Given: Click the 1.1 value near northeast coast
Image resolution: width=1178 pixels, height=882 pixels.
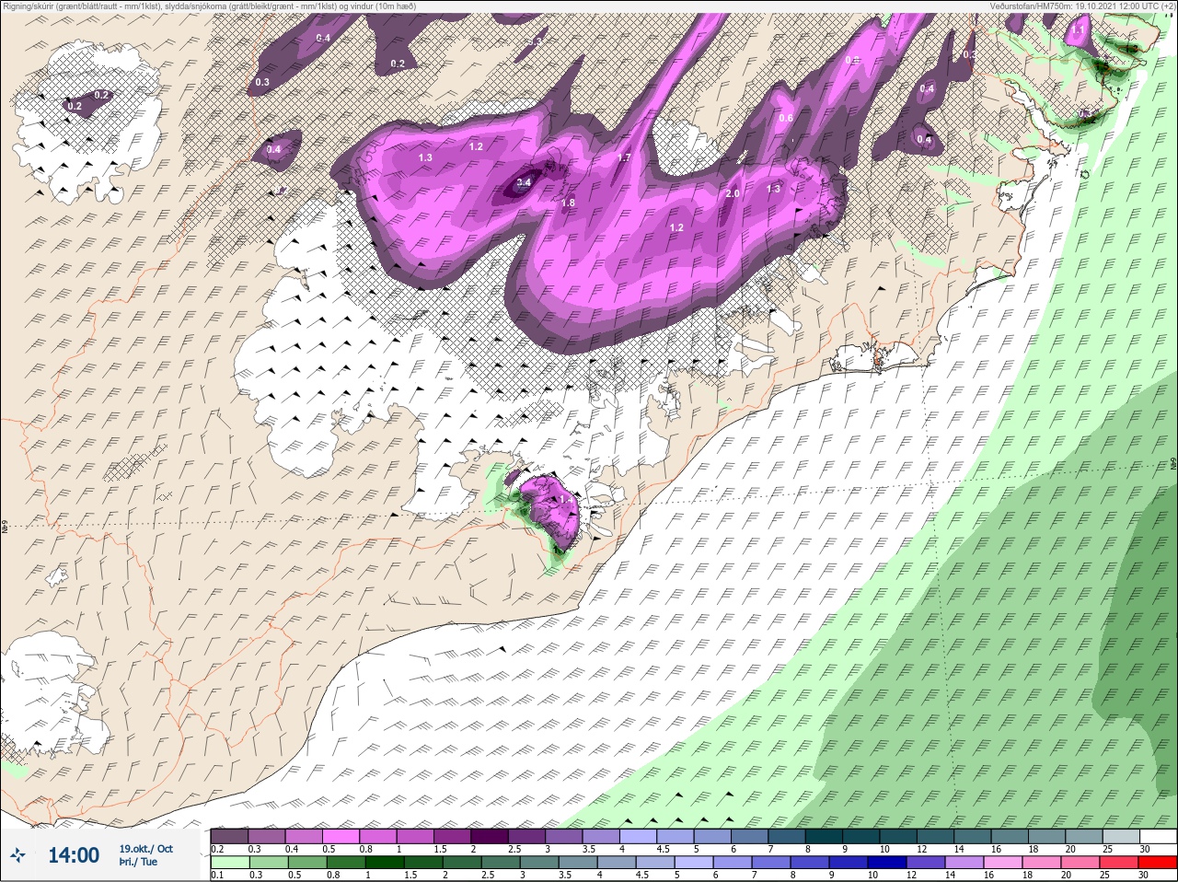Looking at the screenshot, I should pyautogui.click(x=1078, y=29).
